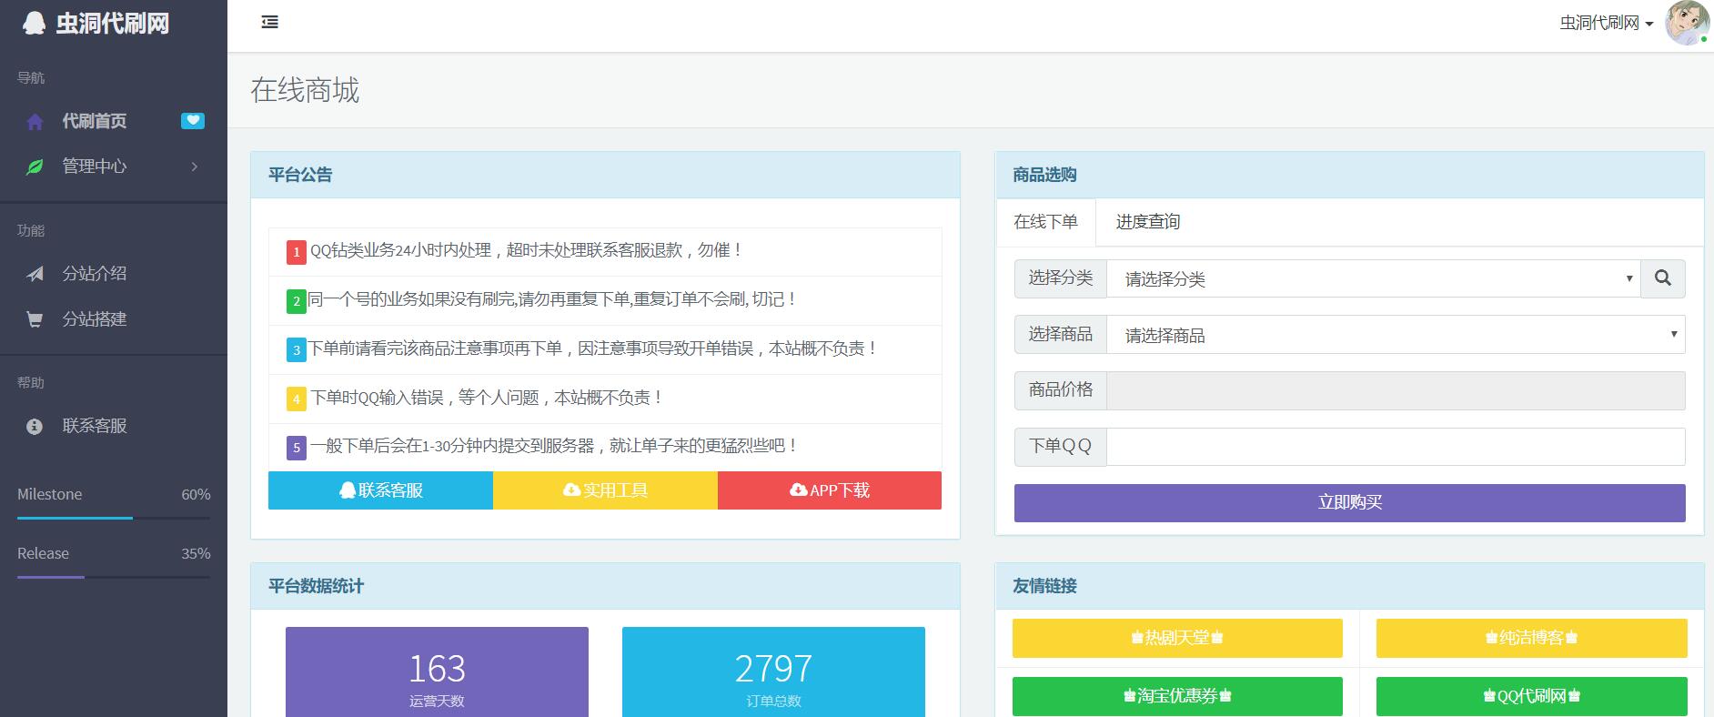
Task: Open the 淘宝优惠券 friend link
Action: (x=1177, y=696)
